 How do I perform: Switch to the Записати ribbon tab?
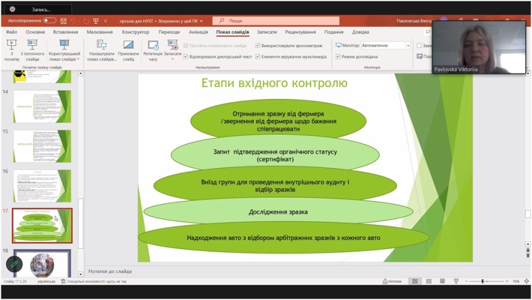[x=267, y=32]
